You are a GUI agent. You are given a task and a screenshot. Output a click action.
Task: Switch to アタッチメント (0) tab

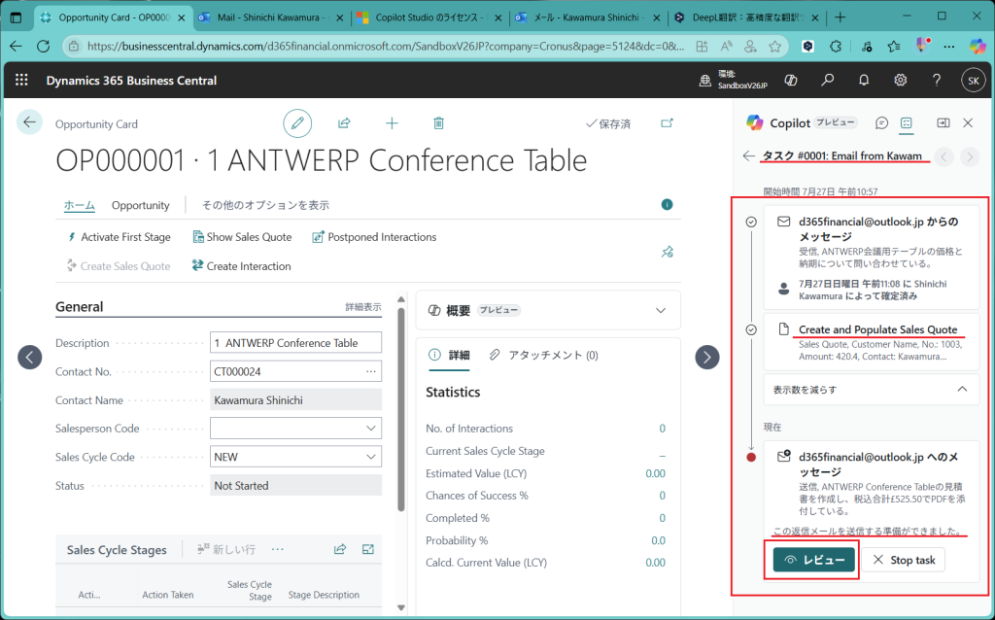(x=544, y=356)
